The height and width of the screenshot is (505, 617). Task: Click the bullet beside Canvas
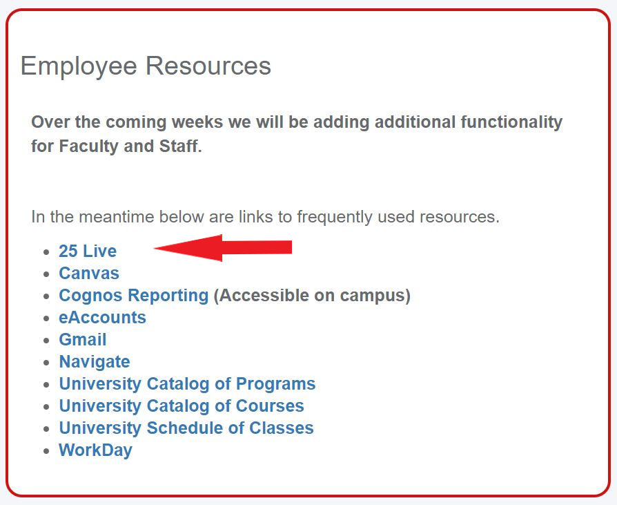(46, 274)
